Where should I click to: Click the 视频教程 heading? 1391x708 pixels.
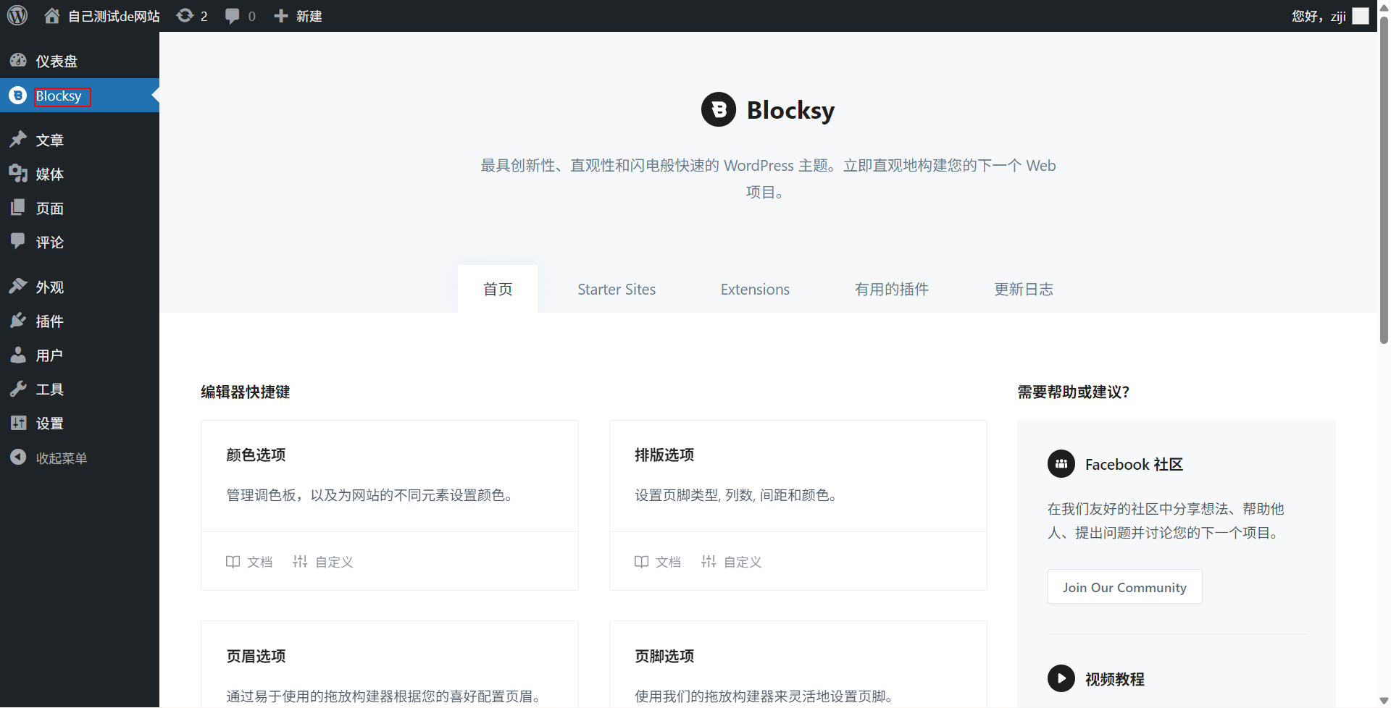(1114, 679)
